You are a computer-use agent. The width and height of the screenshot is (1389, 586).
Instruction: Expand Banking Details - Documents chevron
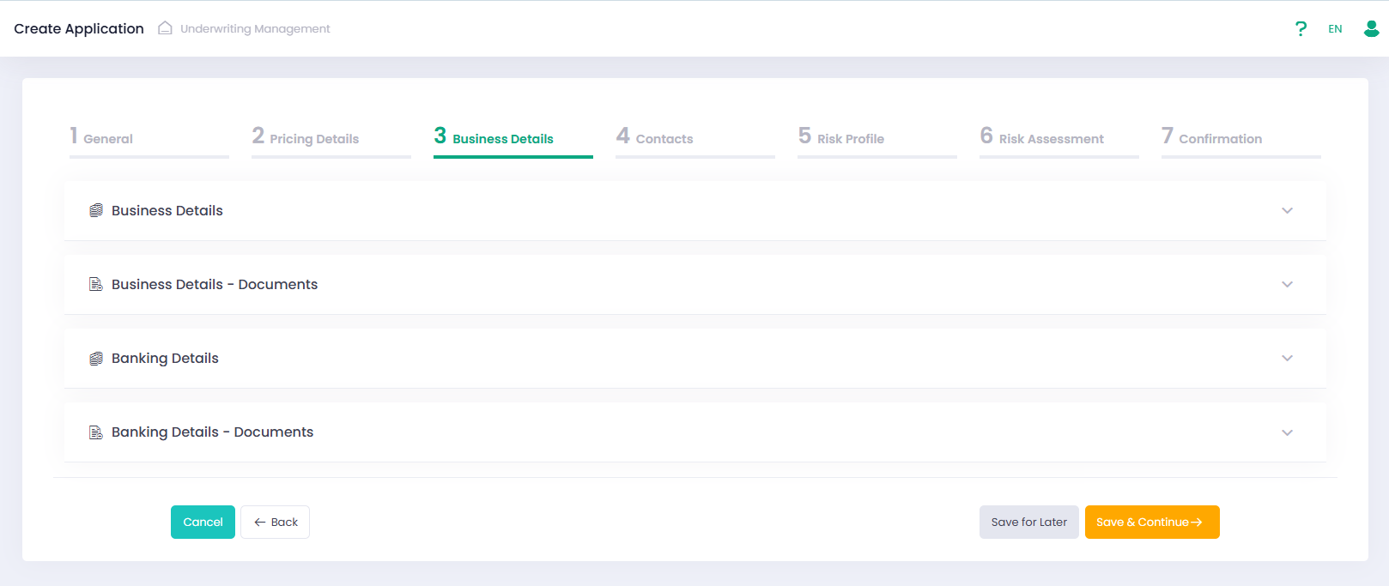[1287, 432]
